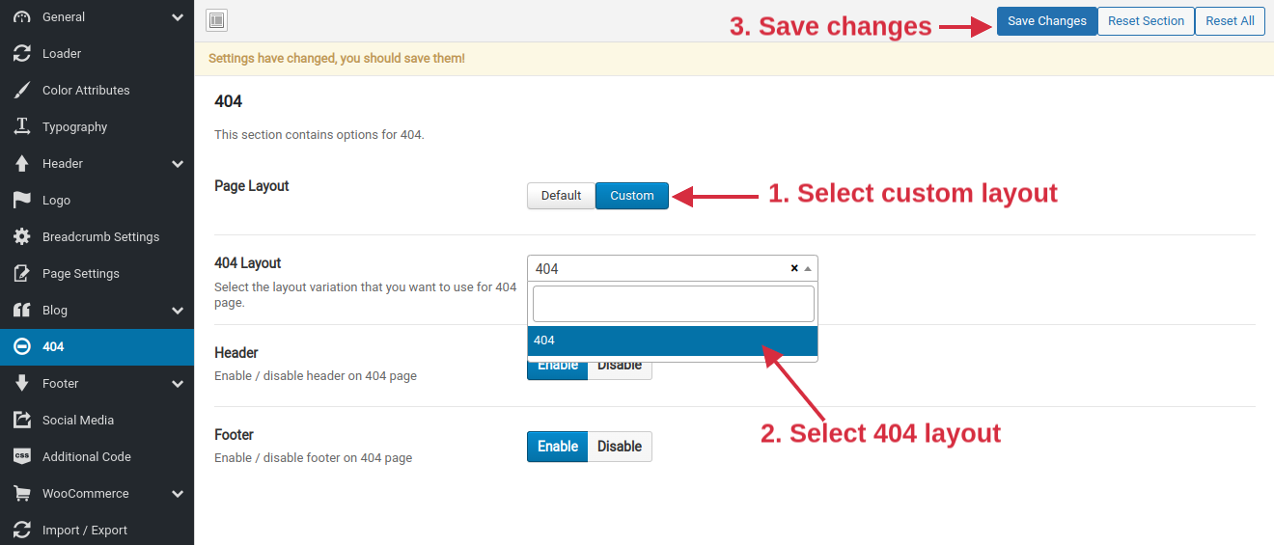
Task: Expand the WooCommerce submenu chevron
Action: pos(178,494)
